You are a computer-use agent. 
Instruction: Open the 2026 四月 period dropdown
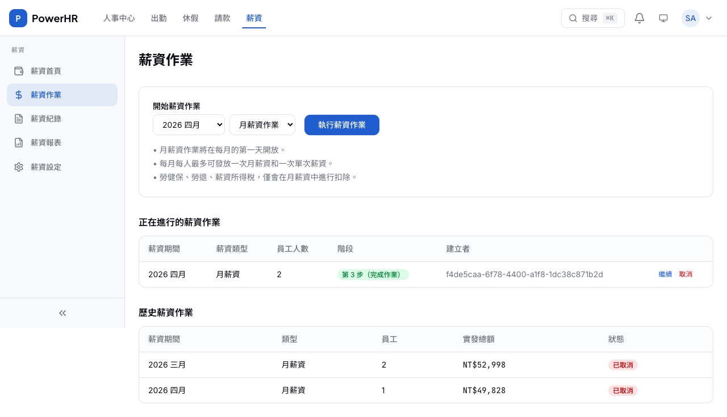189,125
